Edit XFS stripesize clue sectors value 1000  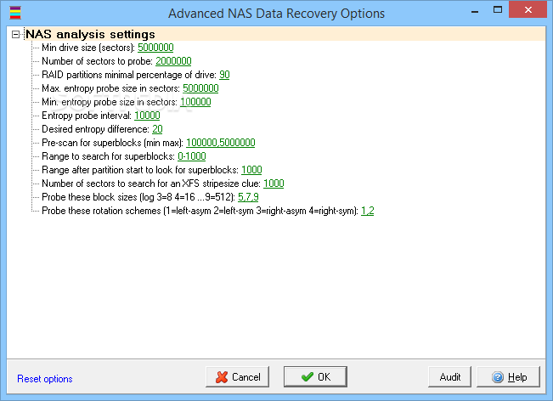click(274, 184)
